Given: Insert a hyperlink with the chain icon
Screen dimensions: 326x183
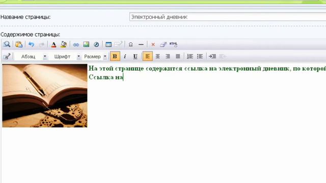Looking at the screenshot, I should click(x=76, y=45).
